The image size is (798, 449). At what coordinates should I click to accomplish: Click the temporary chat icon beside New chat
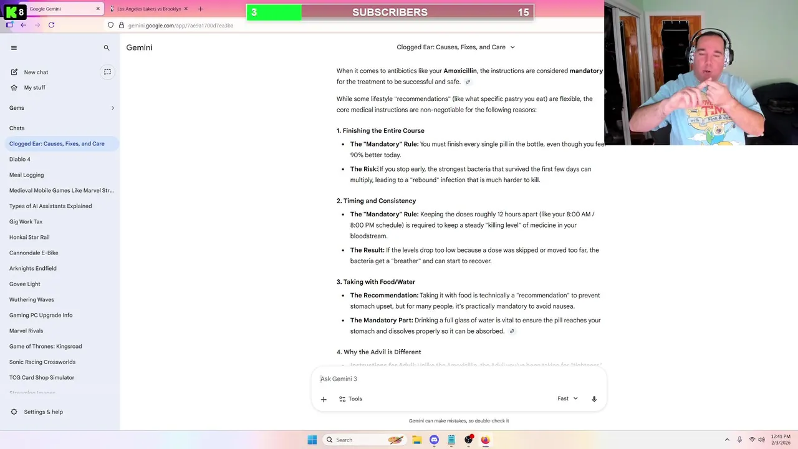(107, 72)
